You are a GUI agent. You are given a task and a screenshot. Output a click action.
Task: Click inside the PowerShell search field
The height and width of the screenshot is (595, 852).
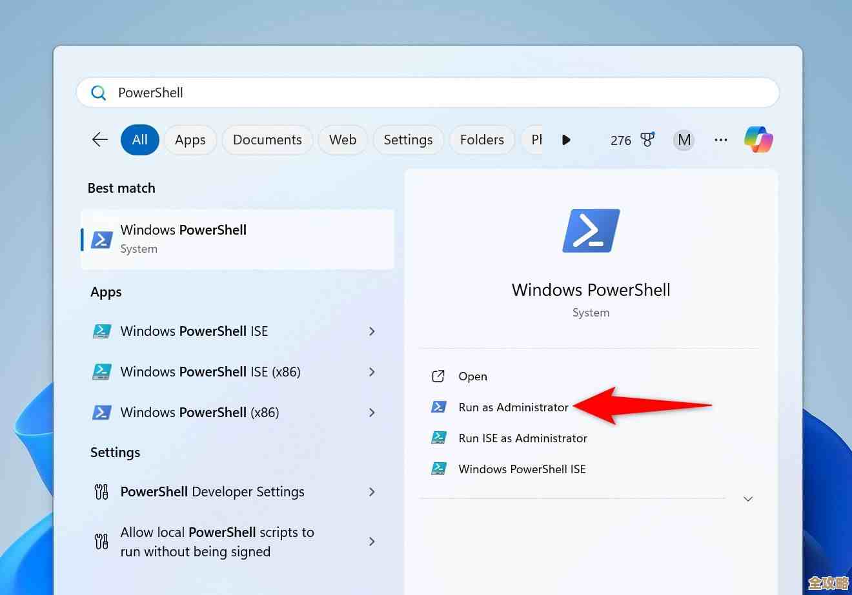click(x=323, y=92)
